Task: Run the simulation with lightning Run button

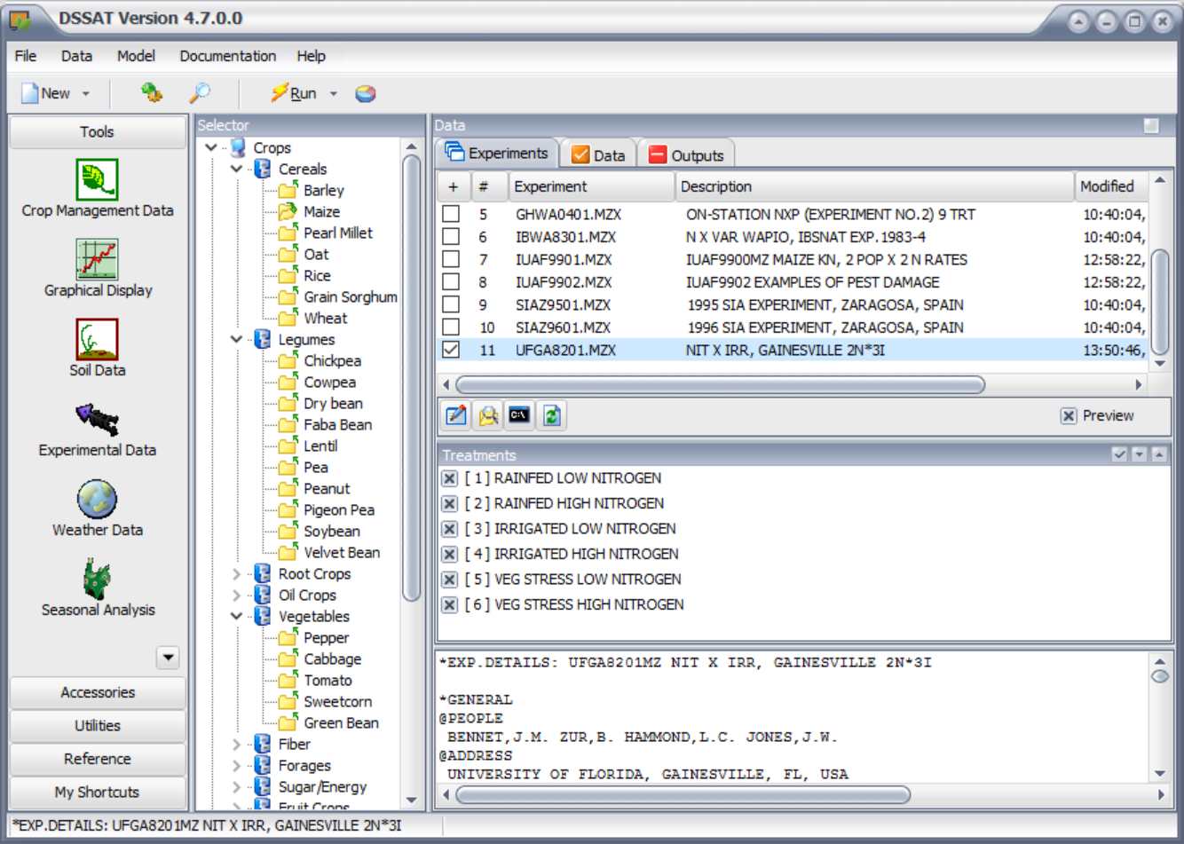Action: click(x=294, y=93)
